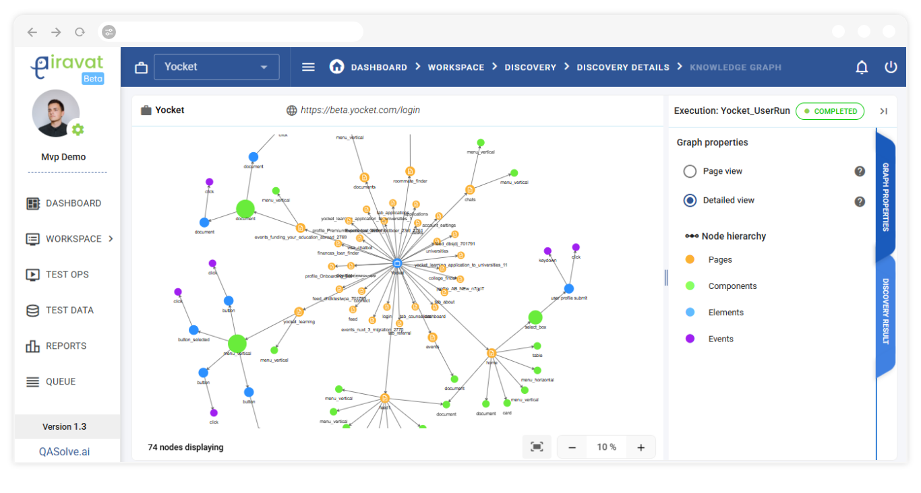Click the browser address bar

tap(231, 32)
